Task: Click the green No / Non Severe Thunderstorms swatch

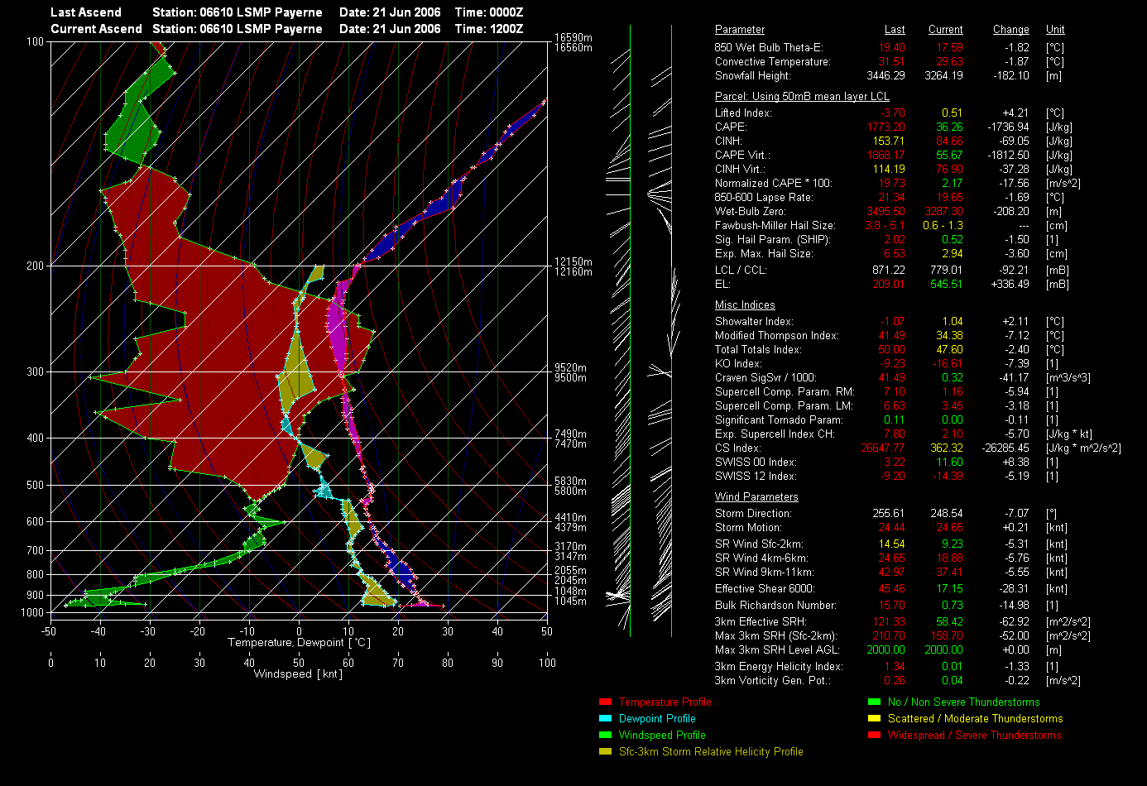Action: (873, 702)
